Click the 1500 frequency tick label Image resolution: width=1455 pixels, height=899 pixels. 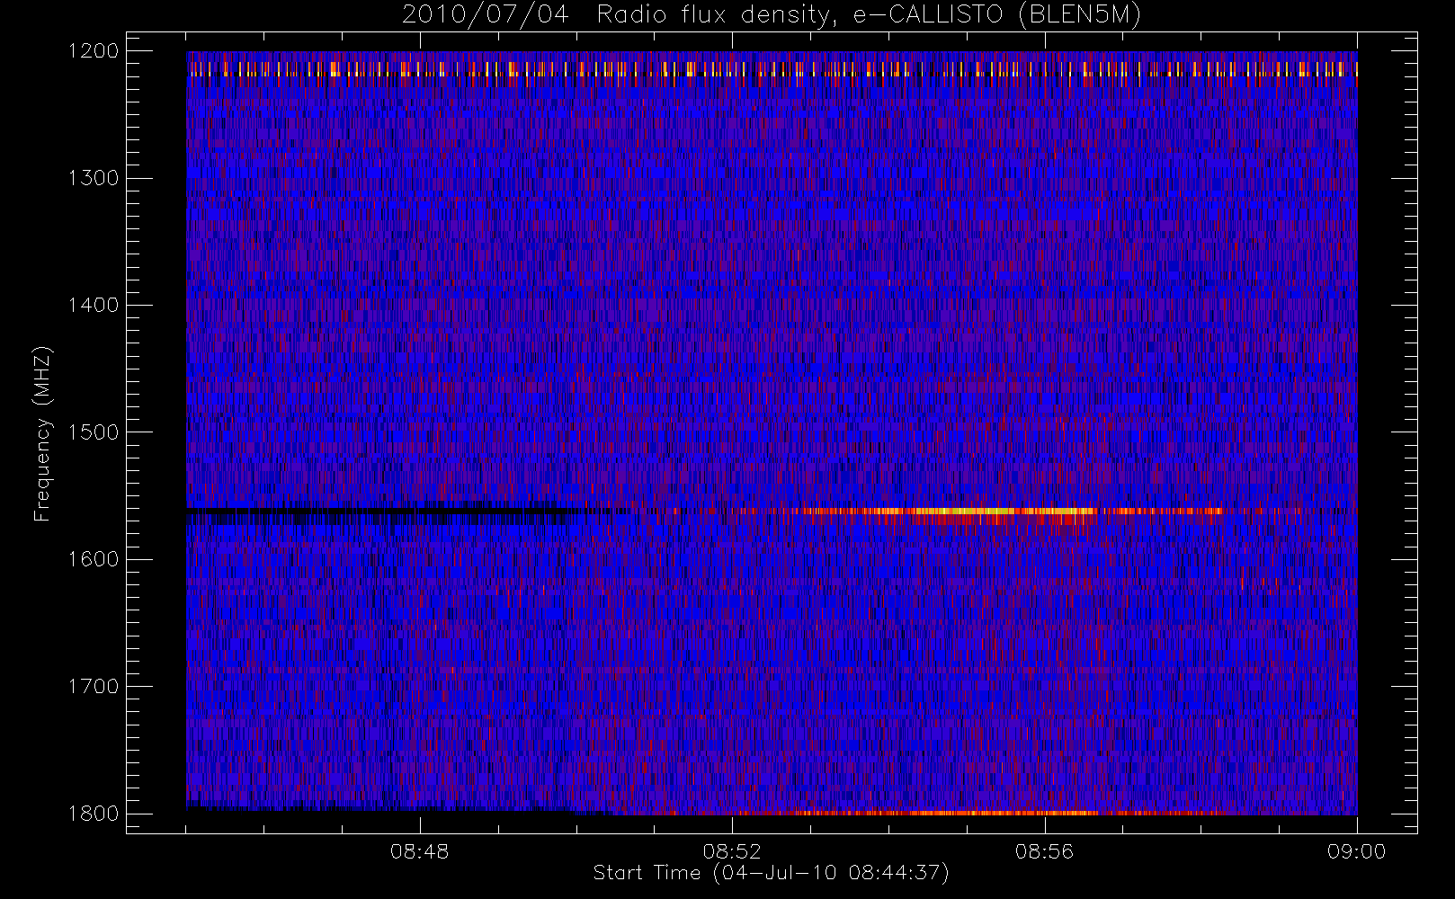click(x=94, y=432)
